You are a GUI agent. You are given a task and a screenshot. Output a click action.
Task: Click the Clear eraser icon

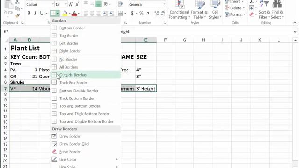(252, 14)
